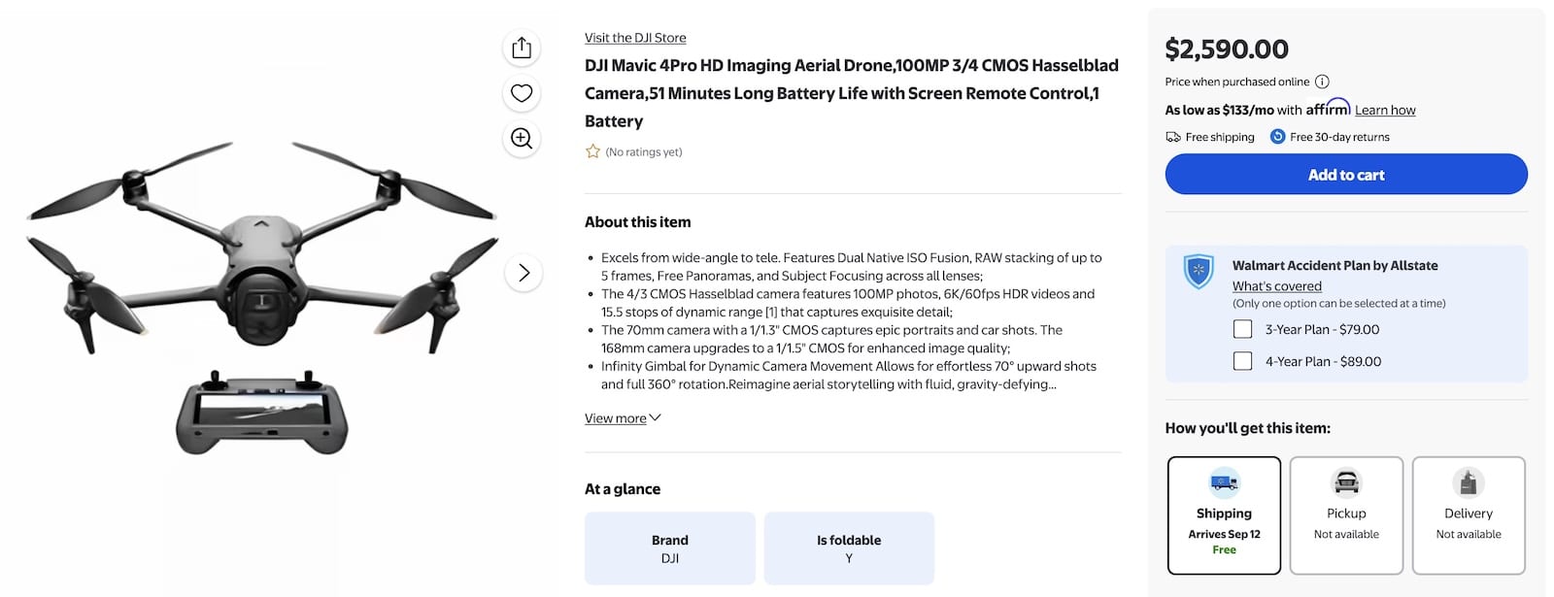
Task: Click the bag icon in the Delivery tile
Action: coord(1468,482)
